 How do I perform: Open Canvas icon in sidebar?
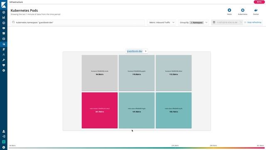click(4, 33)
